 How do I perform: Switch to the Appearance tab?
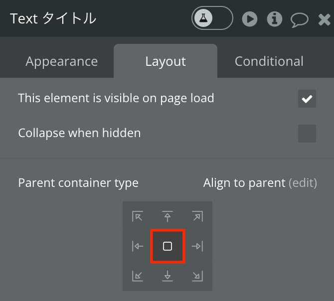61,61
